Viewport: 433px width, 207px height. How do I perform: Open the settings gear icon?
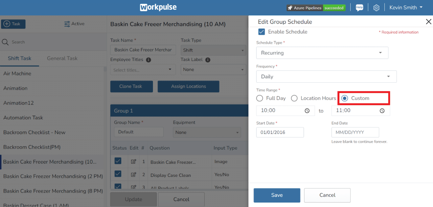376,8
